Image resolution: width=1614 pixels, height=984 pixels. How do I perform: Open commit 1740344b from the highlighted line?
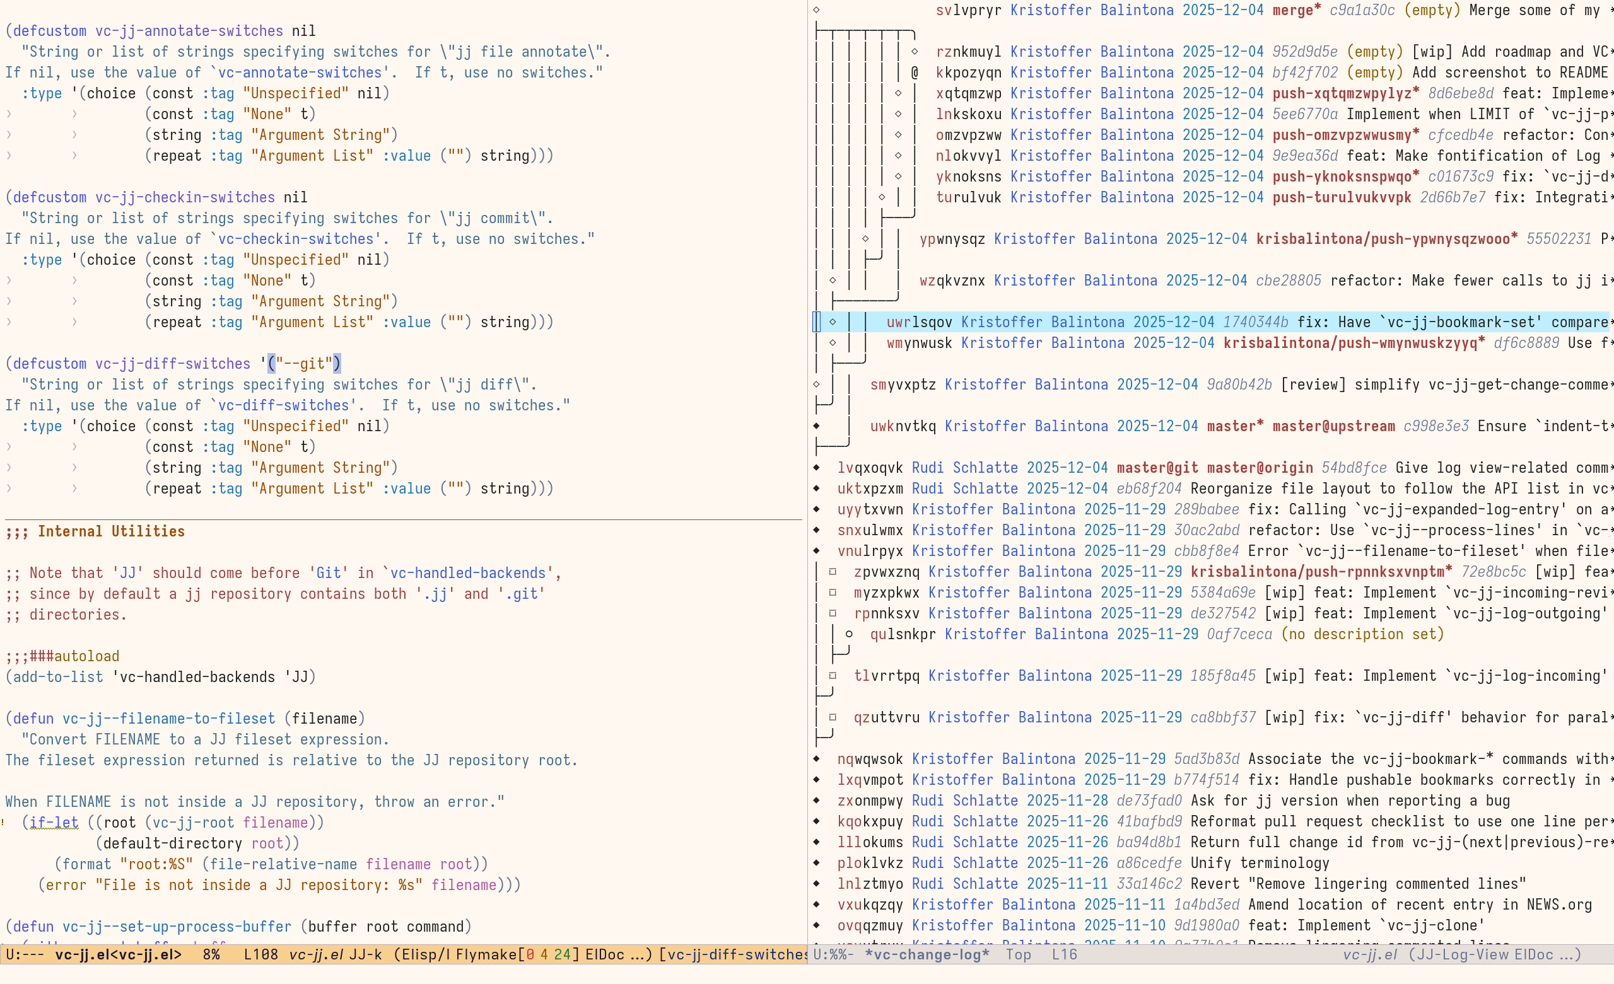[x=1256, y=321]
